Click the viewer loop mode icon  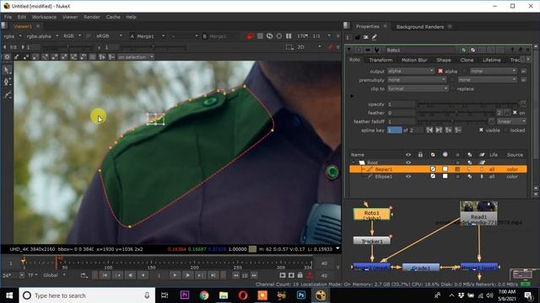point(84,275)
